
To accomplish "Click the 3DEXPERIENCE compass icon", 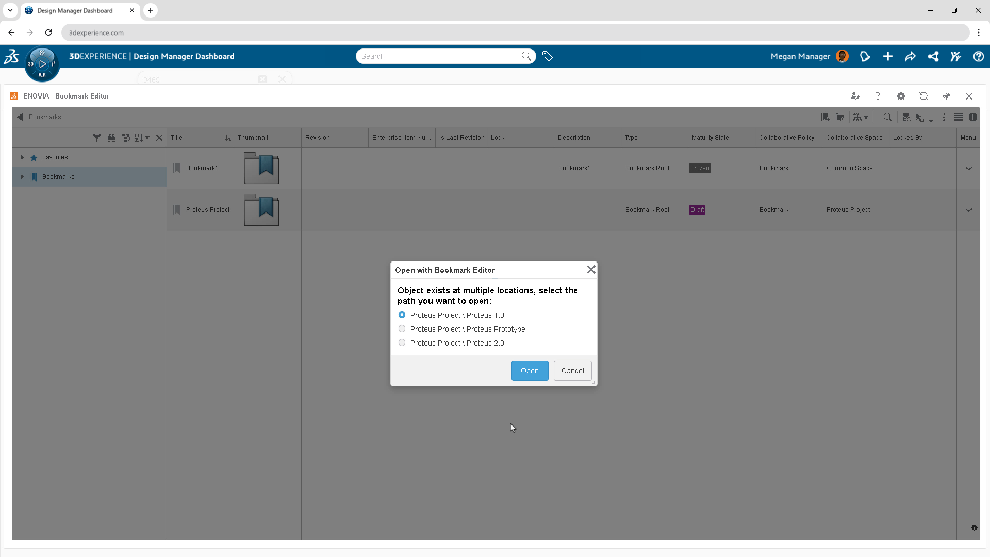I will tap(42, 64).
